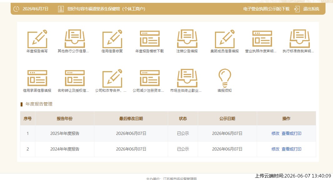Viewport: 333px width, 180px height.
Task: Click the 公示日期 column header
Action: click(227, 119)
